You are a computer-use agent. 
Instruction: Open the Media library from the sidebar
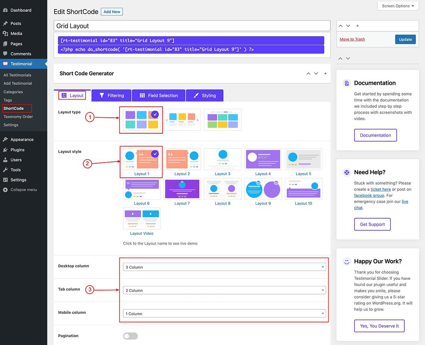point(16,33)
